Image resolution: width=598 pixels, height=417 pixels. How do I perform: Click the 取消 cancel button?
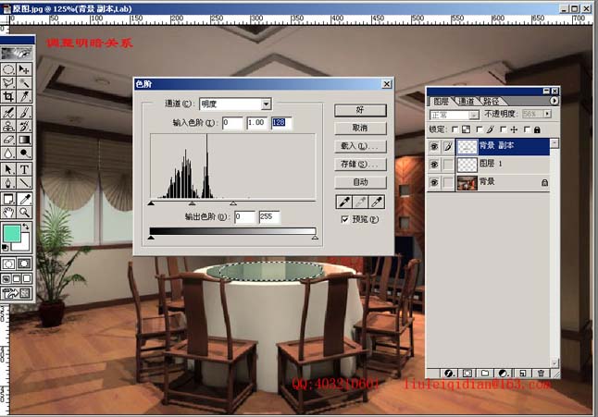360,129
